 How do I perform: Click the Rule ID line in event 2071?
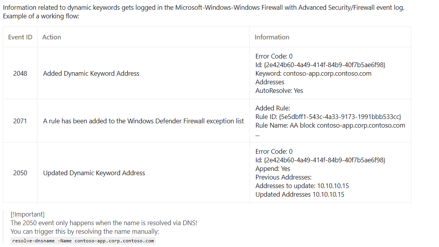pos(328,117)
